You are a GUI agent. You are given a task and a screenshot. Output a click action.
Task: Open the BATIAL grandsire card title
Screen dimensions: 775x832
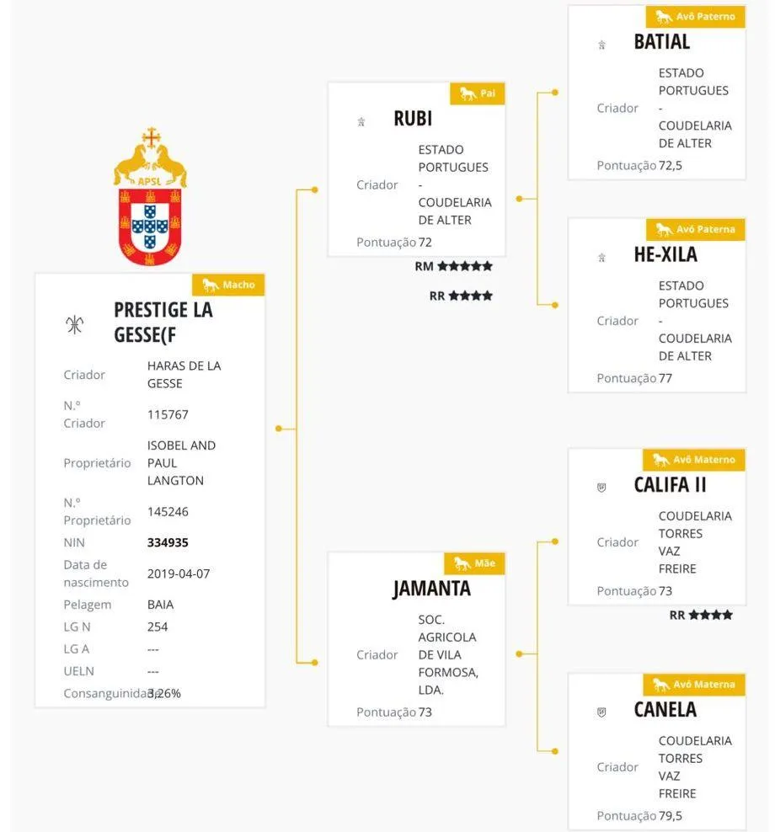click(662, 41)
